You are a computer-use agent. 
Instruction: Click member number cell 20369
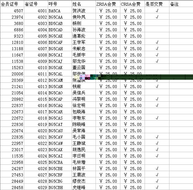(12, 79)
